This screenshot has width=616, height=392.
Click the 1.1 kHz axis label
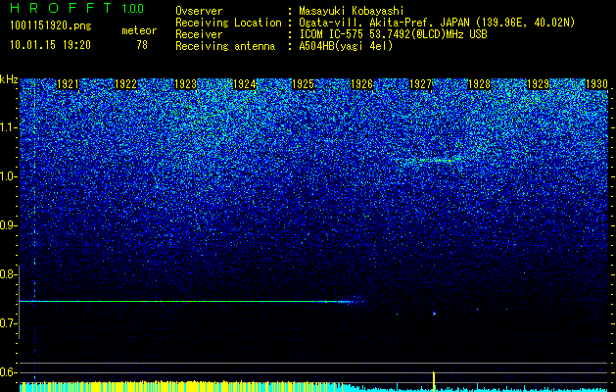(8, 127)
